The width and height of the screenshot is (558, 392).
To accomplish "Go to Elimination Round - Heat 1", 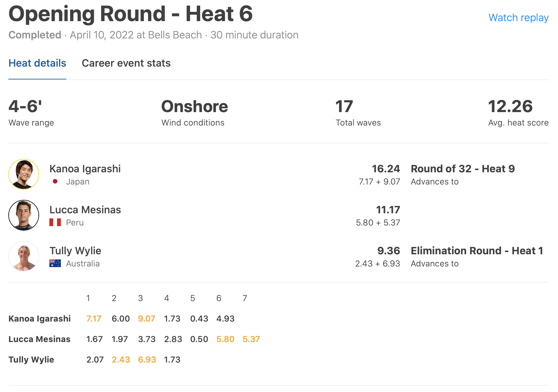I will tap(477, 251).
